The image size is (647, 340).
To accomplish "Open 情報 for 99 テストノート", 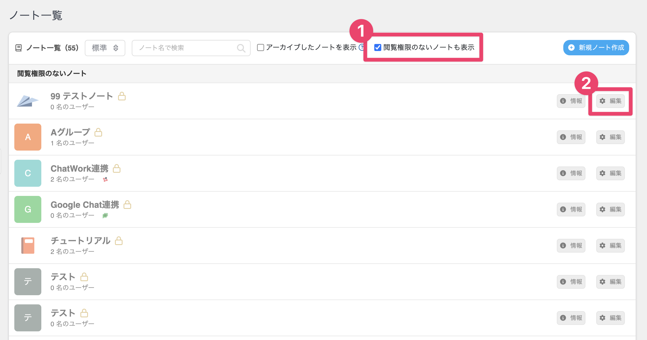I will (571, 101).
